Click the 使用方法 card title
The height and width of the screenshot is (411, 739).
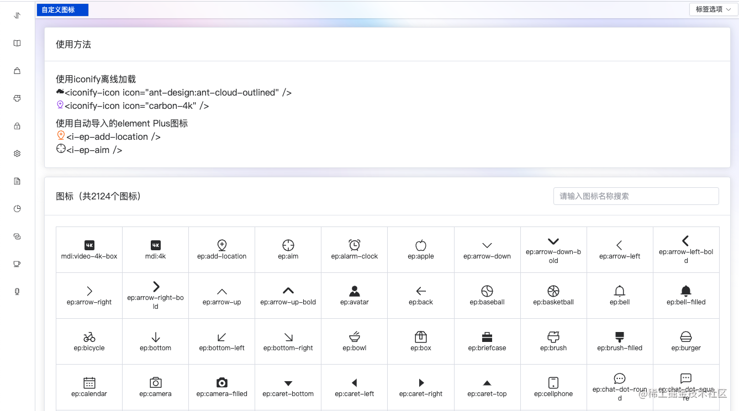73,44
